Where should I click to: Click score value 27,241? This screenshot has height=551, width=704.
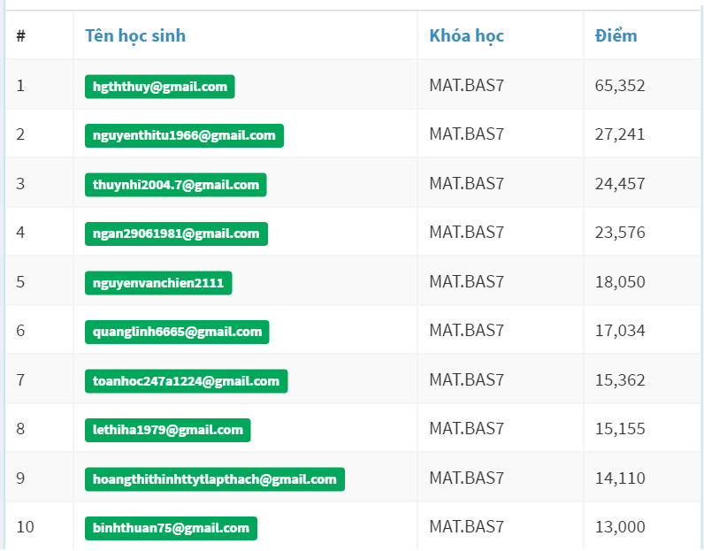pyautogui.click(x=620, y=134)
